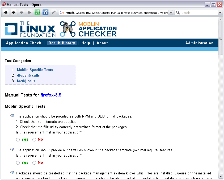Screen dimensions: 224x180
Task: Open the About menu item
Action: 102,43
